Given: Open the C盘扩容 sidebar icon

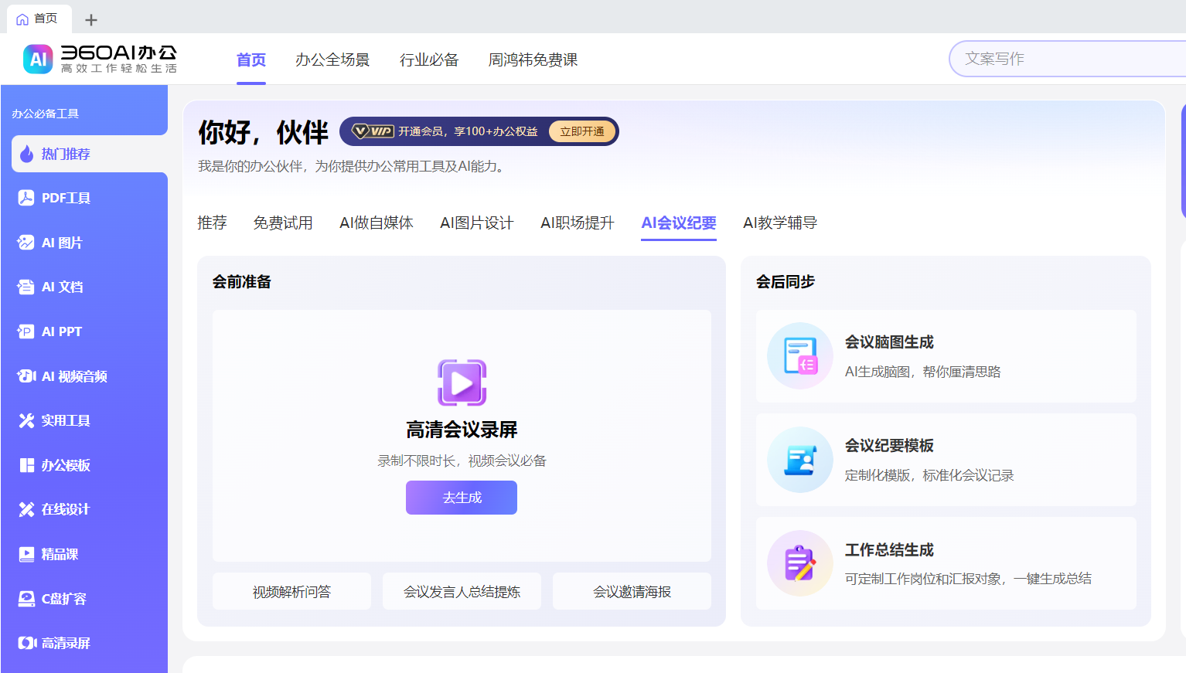Looking at the screenshot, I should point(26,599).
